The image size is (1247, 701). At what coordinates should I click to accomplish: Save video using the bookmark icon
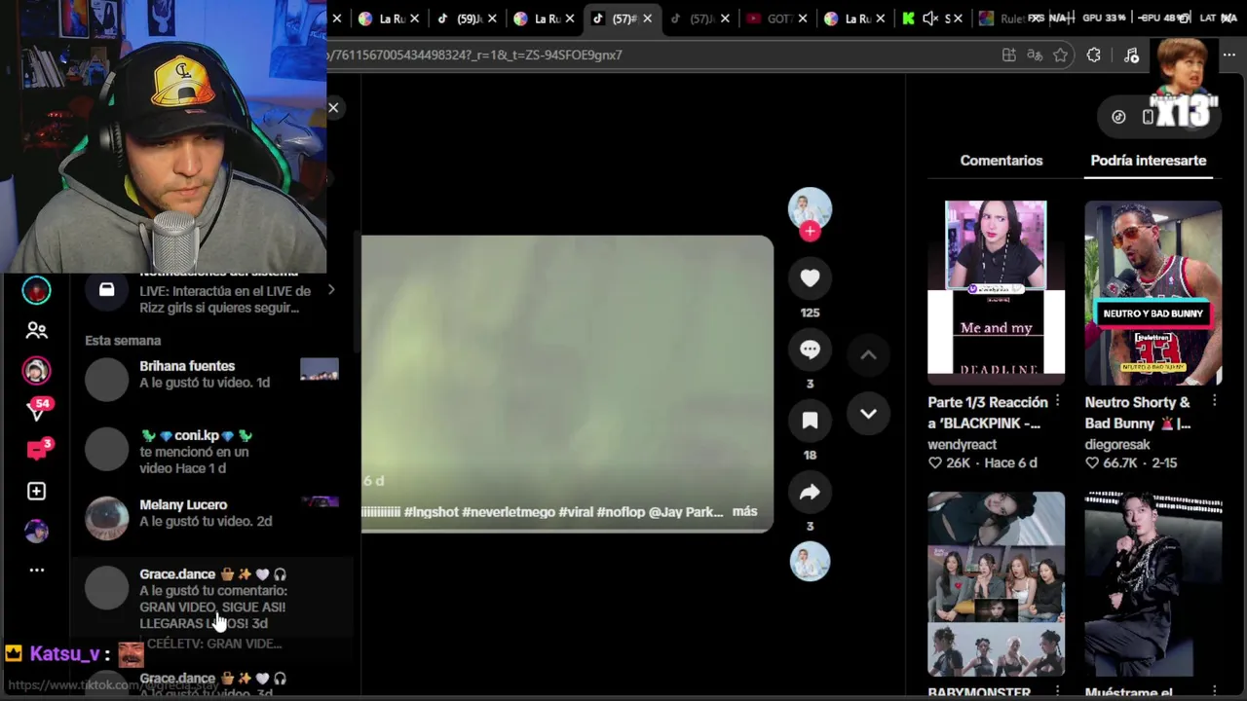[810, 421]
